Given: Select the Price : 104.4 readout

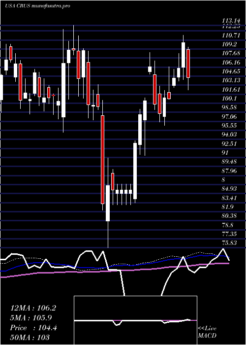Looking at the screenshot, I should pyautogui.click(x=33, y=328).
